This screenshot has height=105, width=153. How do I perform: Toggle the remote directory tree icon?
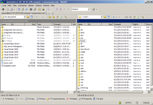point(143,17)
